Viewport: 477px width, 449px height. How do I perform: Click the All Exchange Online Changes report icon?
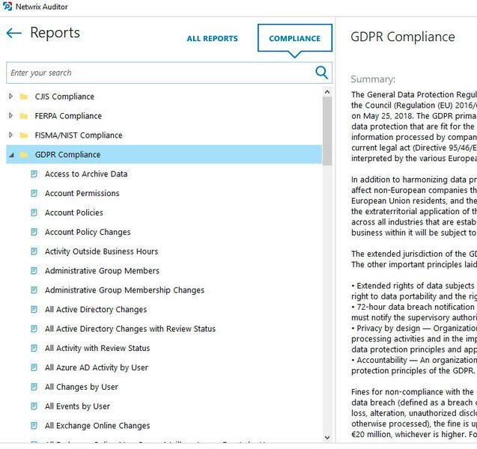[x=34, y=426]
